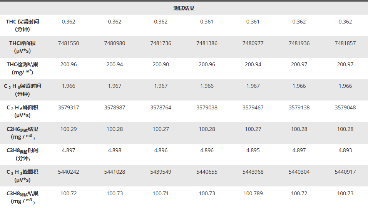The height and width of the screenshot is (208, 368).
Task: Select C3H8峰面积 value 5443968
Action: pos(253,172)
